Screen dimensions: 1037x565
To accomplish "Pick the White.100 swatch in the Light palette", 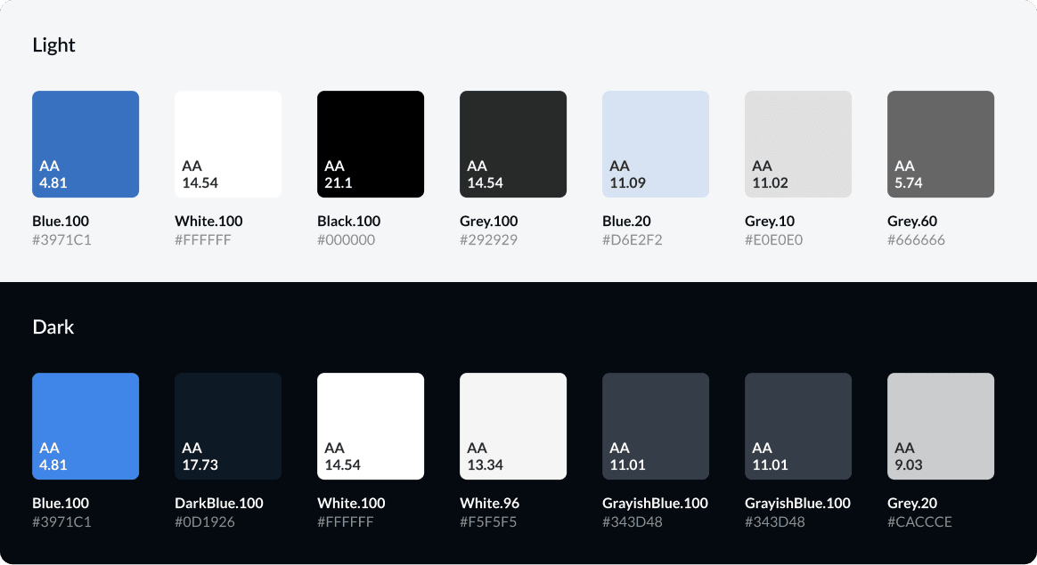I will (x=228, y=144).
